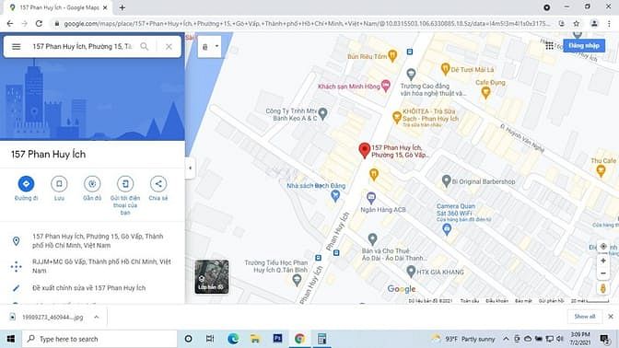
Task: Click HTX GIA KHANG marker
Action: click(411, 271)
